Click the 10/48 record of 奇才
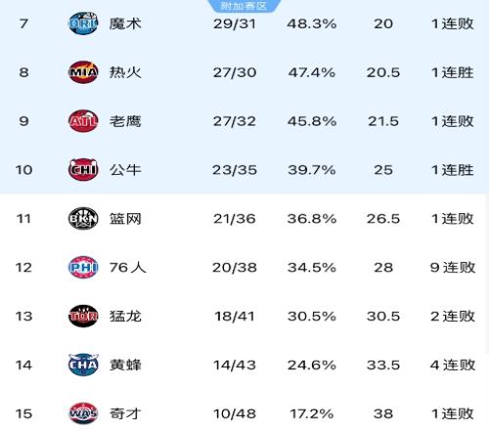This screenshot has width=489, height=430. [235, 413]
